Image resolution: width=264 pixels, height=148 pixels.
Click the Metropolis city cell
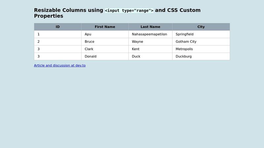(201, 49)
